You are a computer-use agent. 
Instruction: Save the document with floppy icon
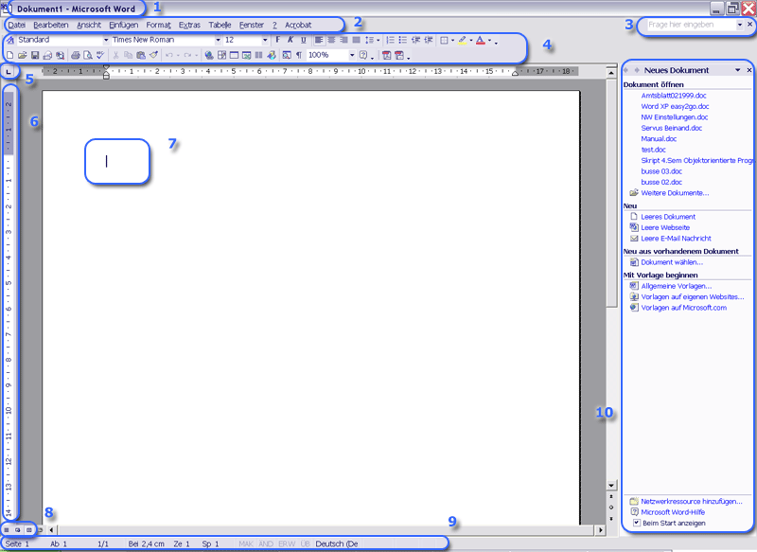pyautogui.click(x=35, y=55)
